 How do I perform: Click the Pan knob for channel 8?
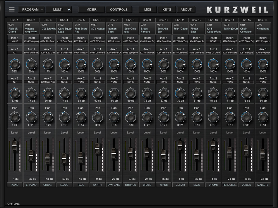[131, 117]
